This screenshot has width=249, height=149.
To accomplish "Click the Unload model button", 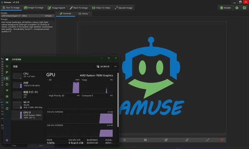I will 48,16.
